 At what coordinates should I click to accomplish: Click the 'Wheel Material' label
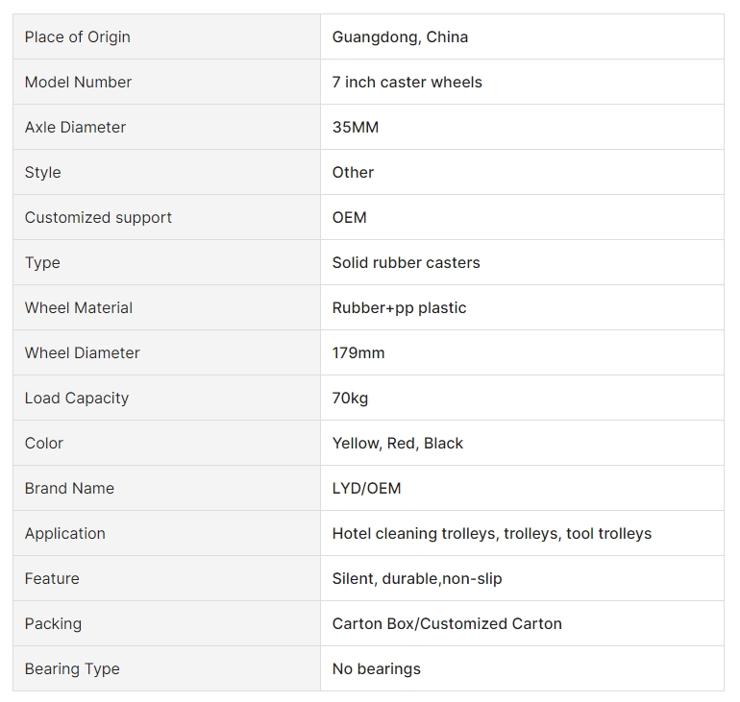79,308
